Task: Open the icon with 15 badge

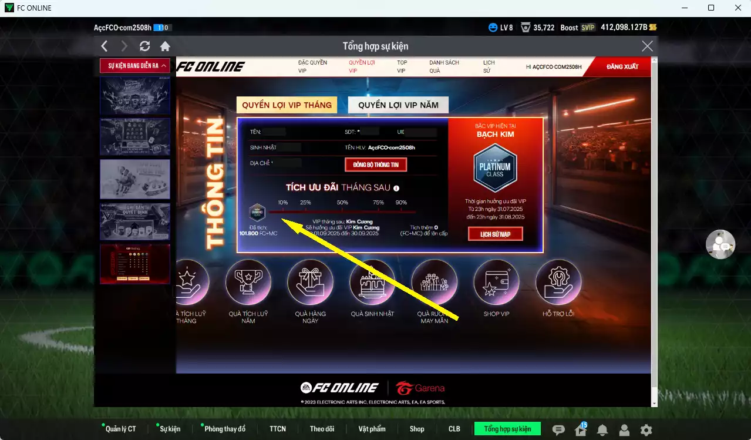Action: 581,429
